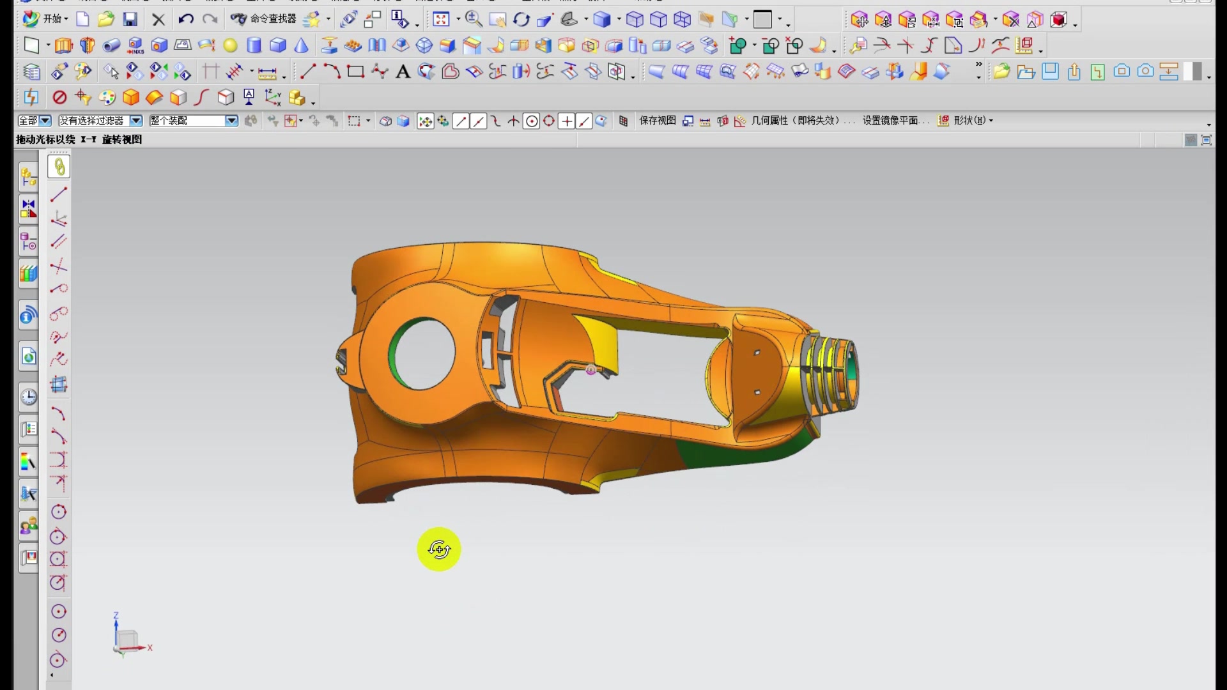
Task: Open 几何属性（即将失效）... command
Action: [x=803, y=120]
